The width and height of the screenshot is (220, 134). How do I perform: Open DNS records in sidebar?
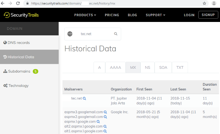(29, 42)
